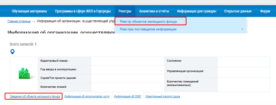Click the Кадастровый номер label cell
Image resolution: width=276 pixels, height=105 pixels.
point(65,61)
